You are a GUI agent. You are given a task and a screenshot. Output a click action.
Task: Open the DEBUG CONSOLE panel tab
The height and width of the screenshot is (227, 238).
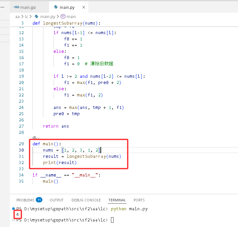(x=86, y=200)
